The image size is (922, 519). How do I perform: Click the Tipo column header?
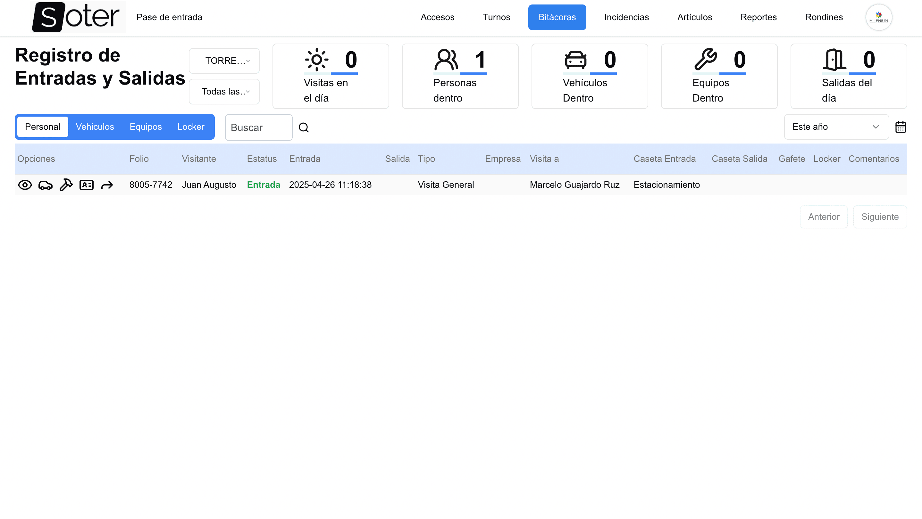coord(426,159)
